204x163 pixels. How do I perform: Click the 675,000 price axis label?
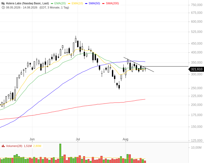tap(197, 13)
